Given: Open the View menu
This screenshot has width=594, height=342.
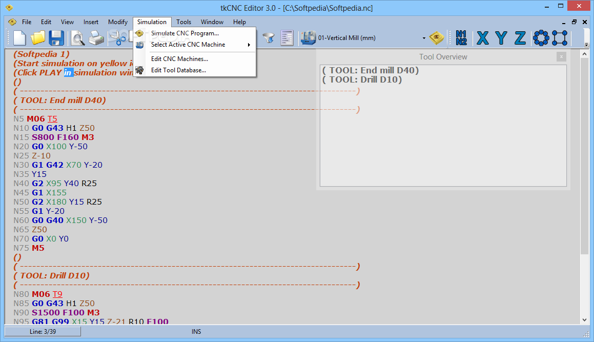Looking at the screenshot, I should 68,22.
